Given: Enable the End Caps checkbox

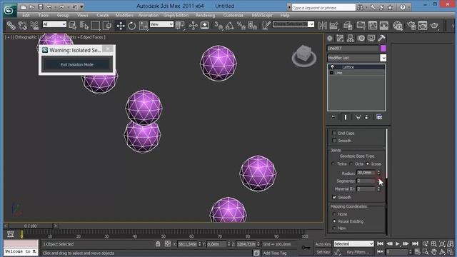Looking at the screenshot, I should 334,133.
